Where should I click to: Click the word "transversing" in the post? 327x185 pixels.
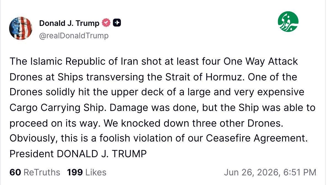click(115, 77)
